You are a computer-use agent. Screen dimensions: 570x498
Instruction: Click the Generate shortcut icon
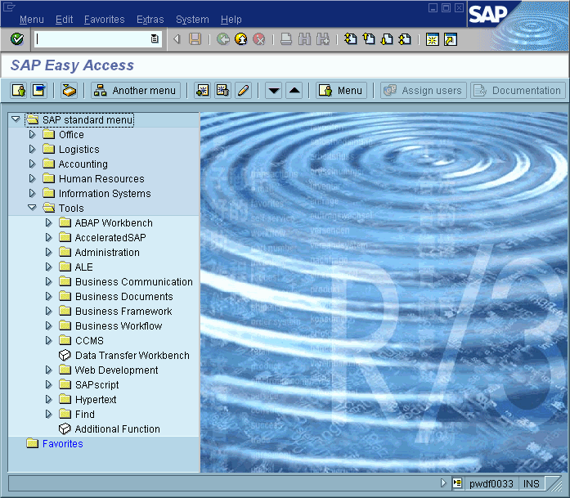coord(450,39)
